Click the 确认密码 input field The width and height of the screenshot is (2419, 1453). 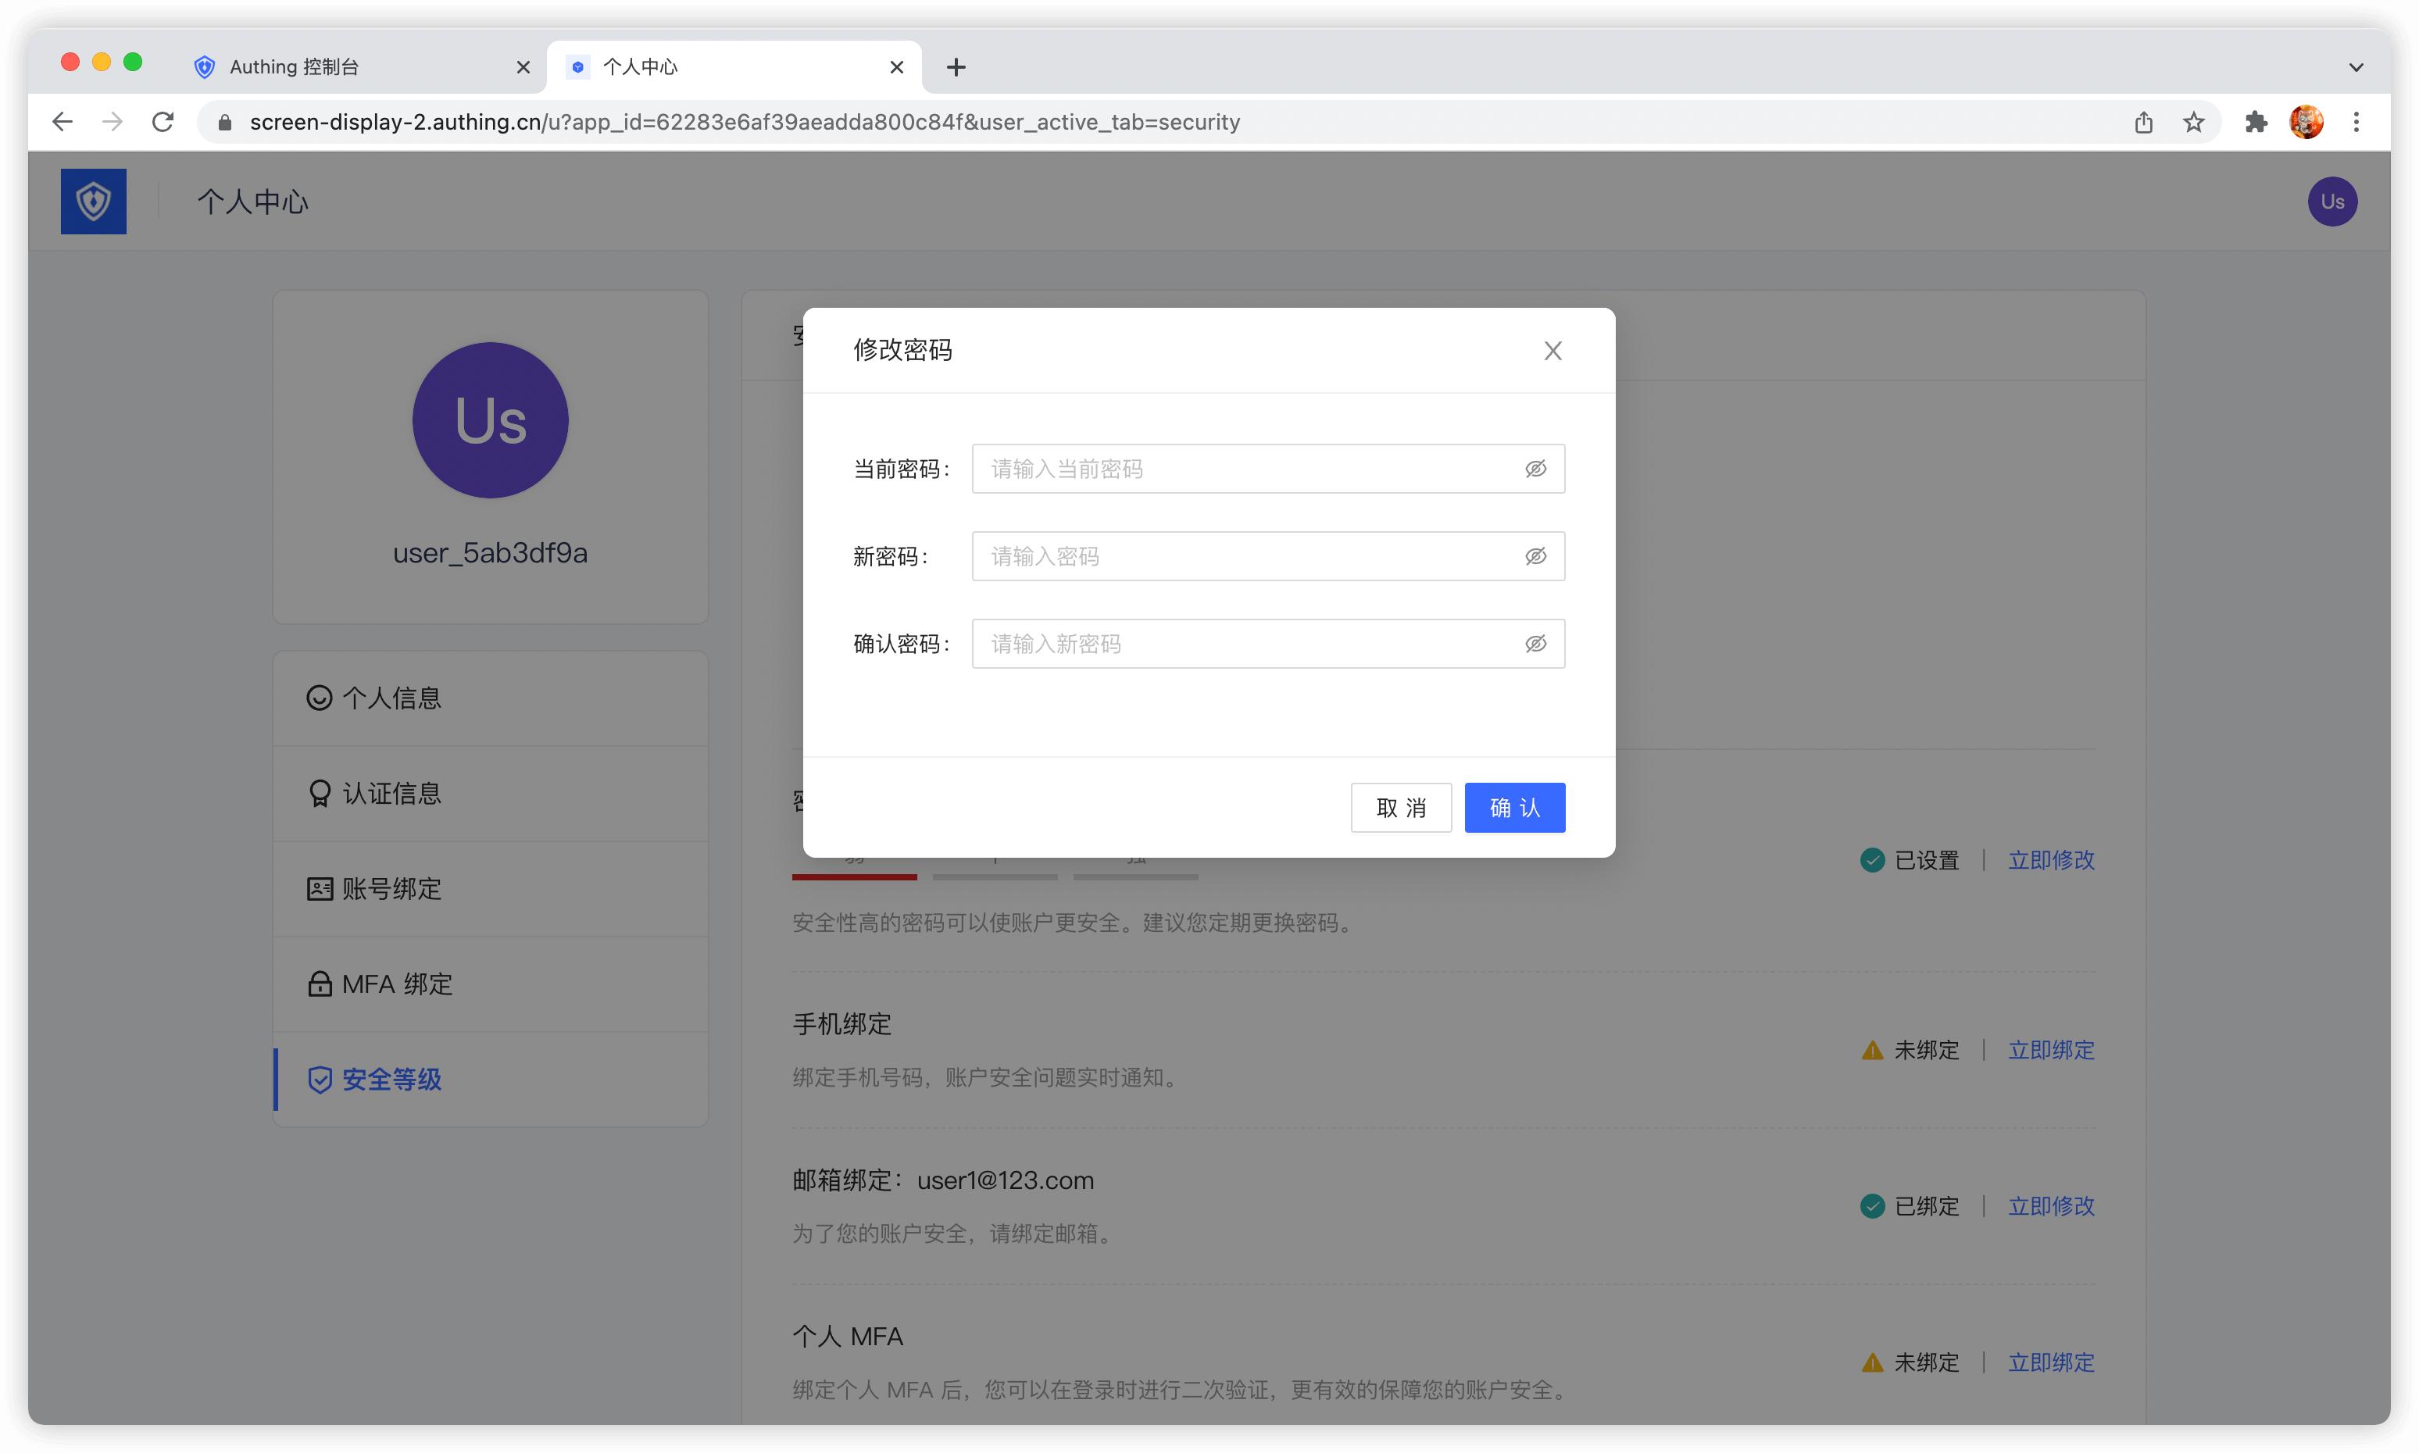pyautogui.click(x=1267, y=643)
